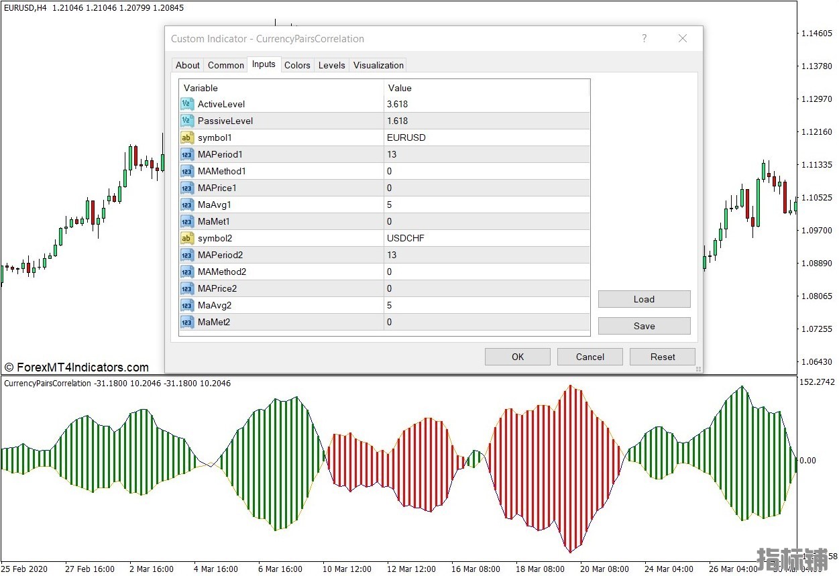Viewport: 839px width, 576px height.
Task: Click the EURUSD,H4 chart title text
Action: pyautogui.click(x=25, y=7)
